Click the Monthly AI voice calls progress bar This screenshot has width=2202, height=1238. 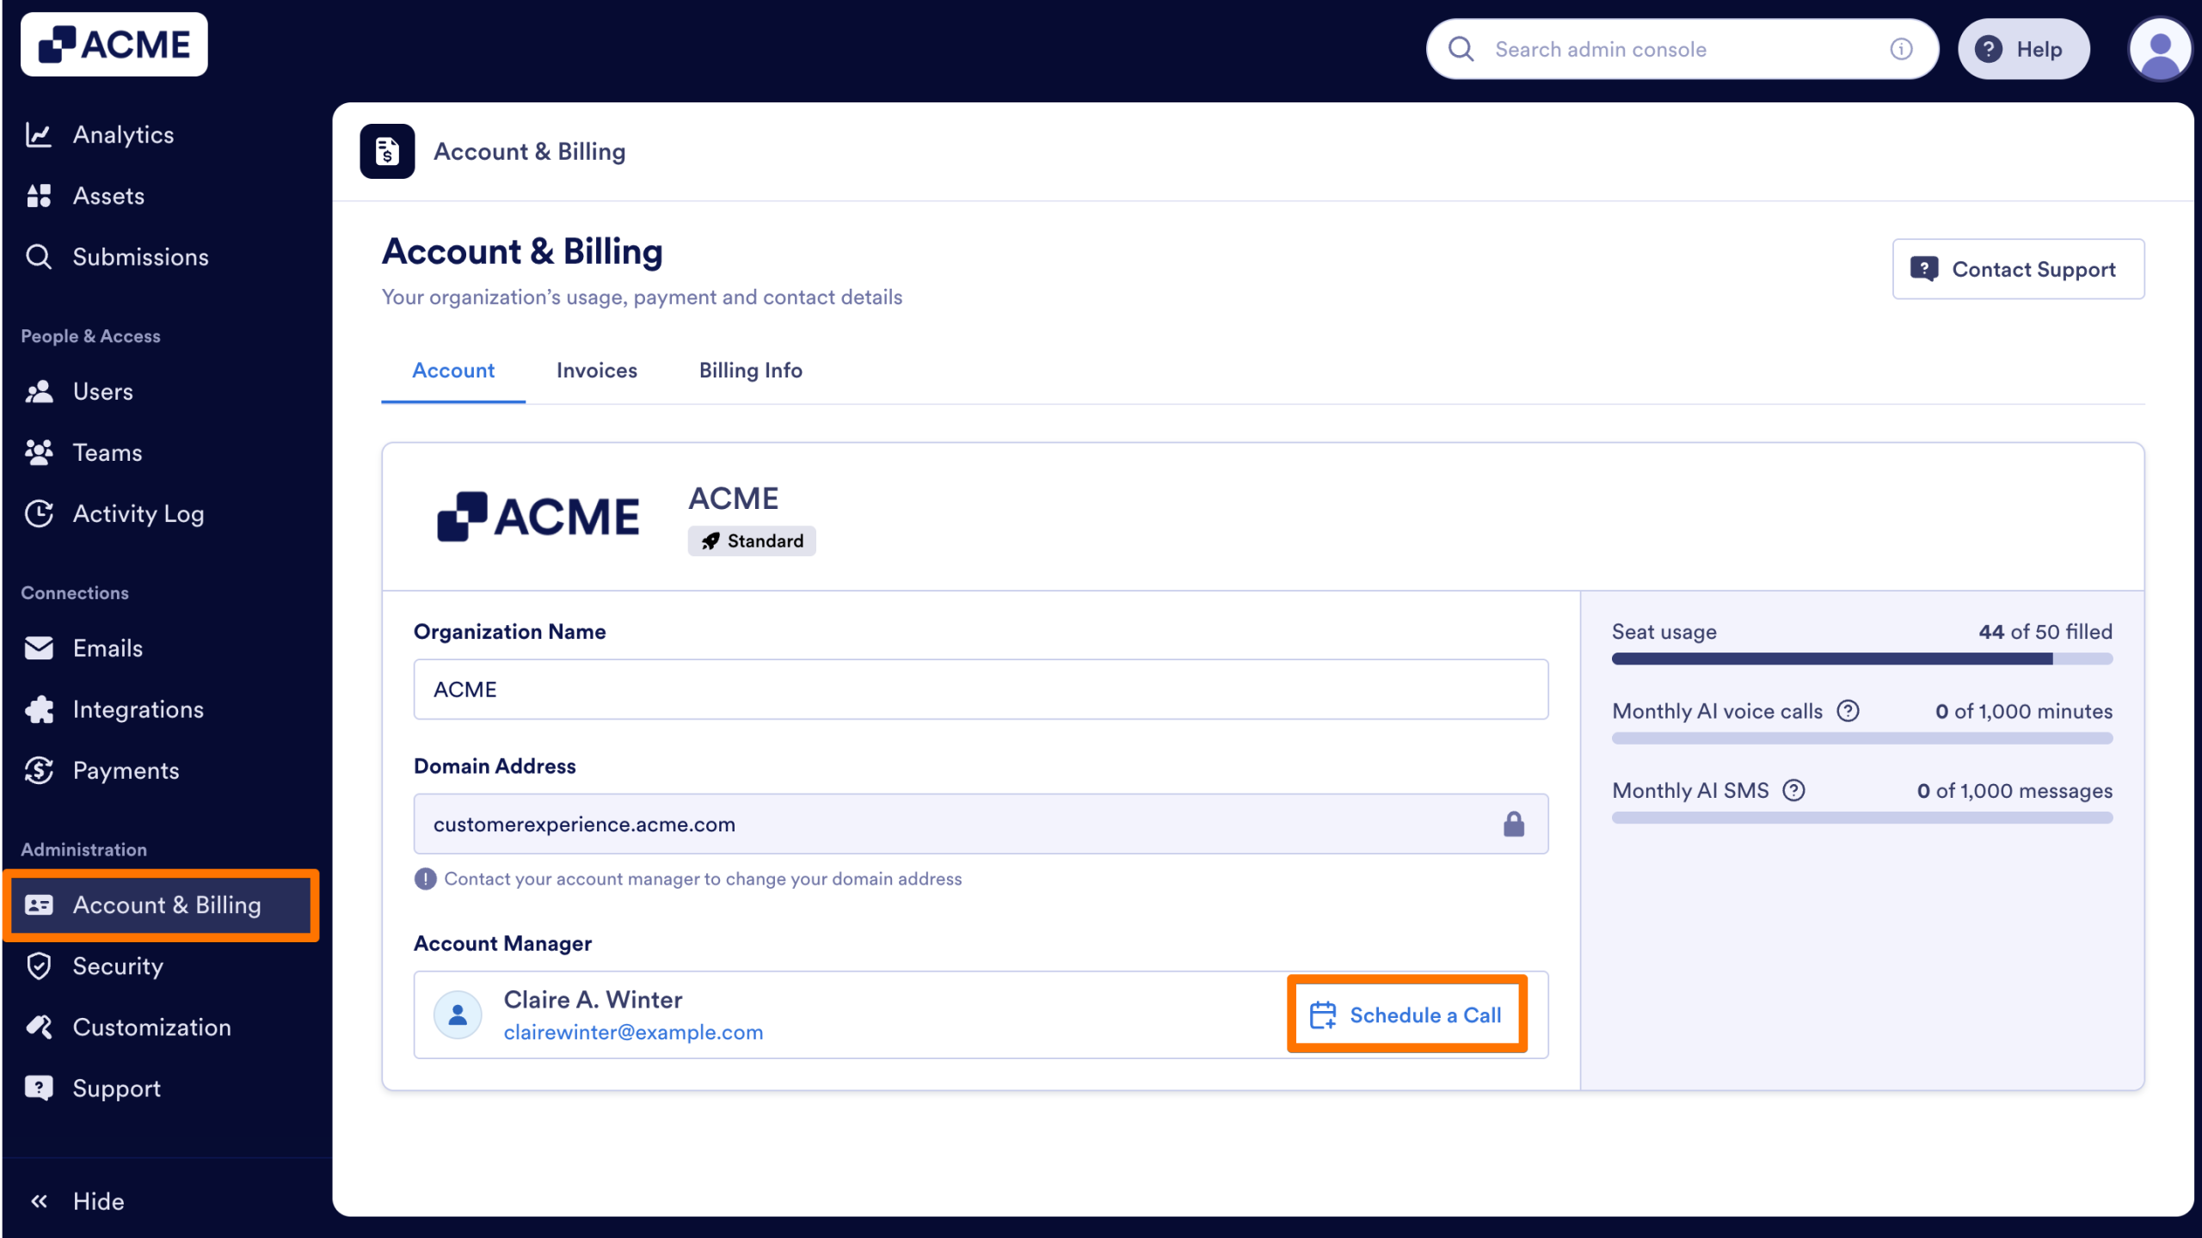[x=1861, y=738]
